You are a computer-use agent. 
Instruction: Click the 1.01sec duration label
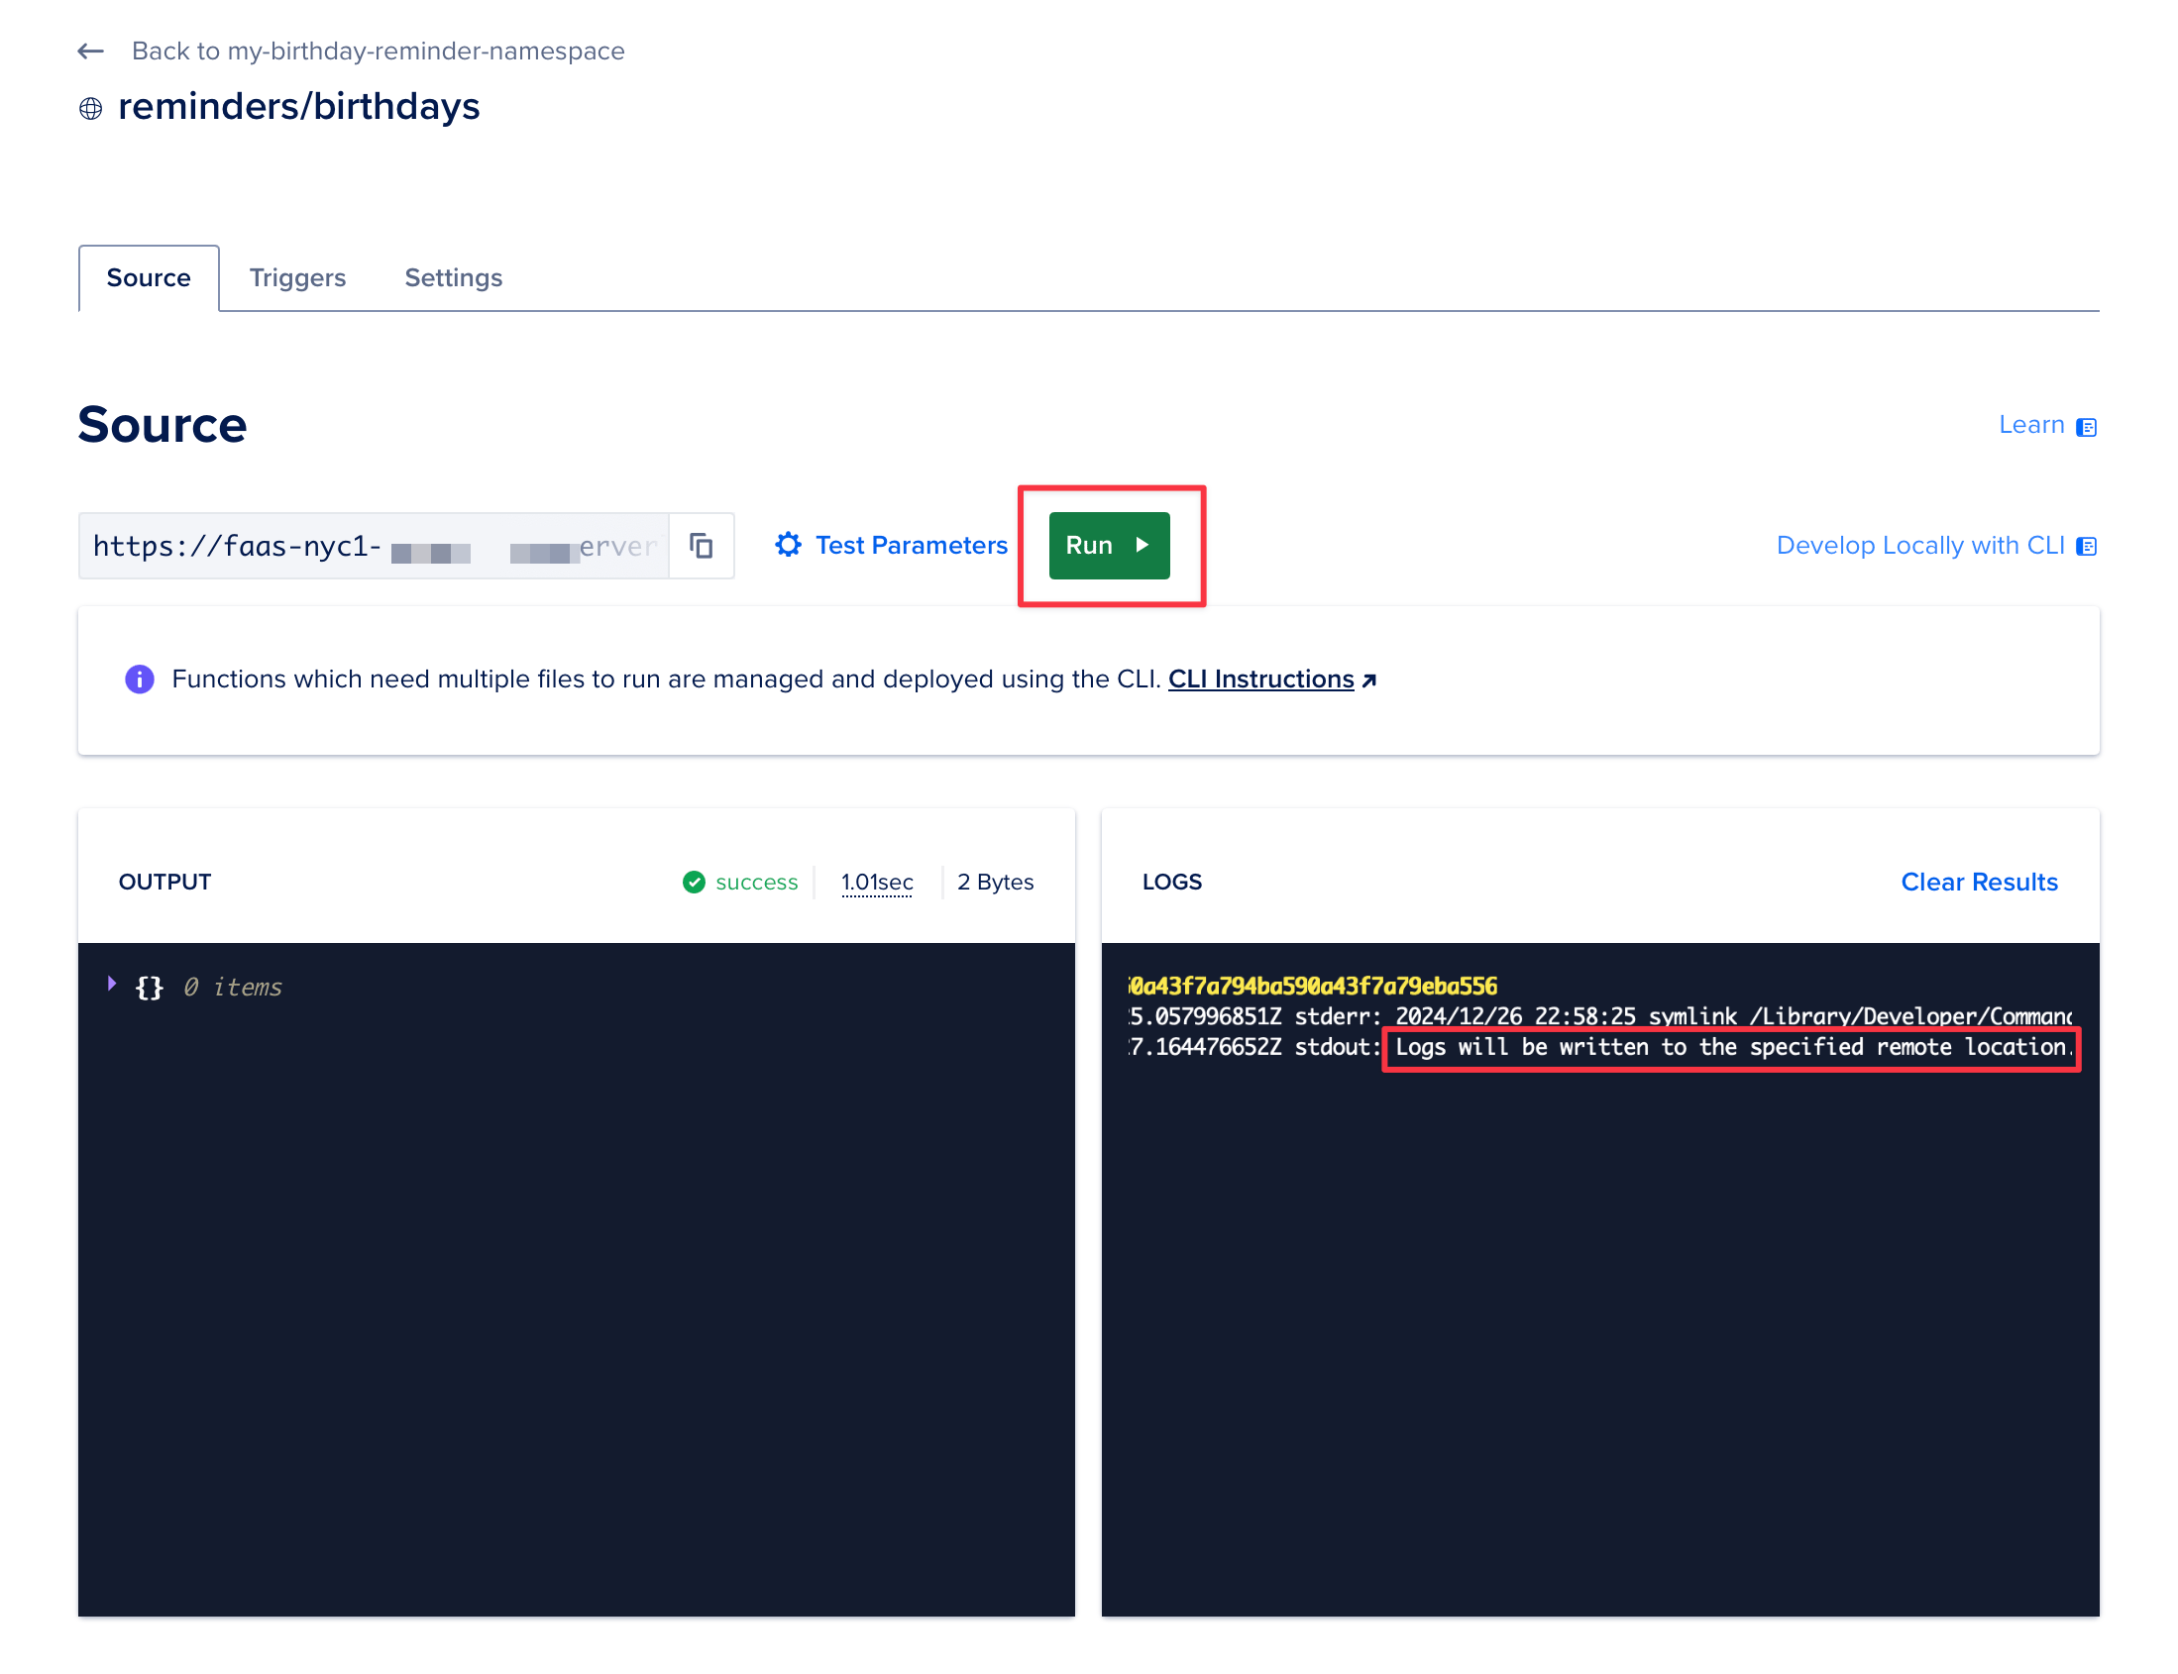click(x=876, y=882)
